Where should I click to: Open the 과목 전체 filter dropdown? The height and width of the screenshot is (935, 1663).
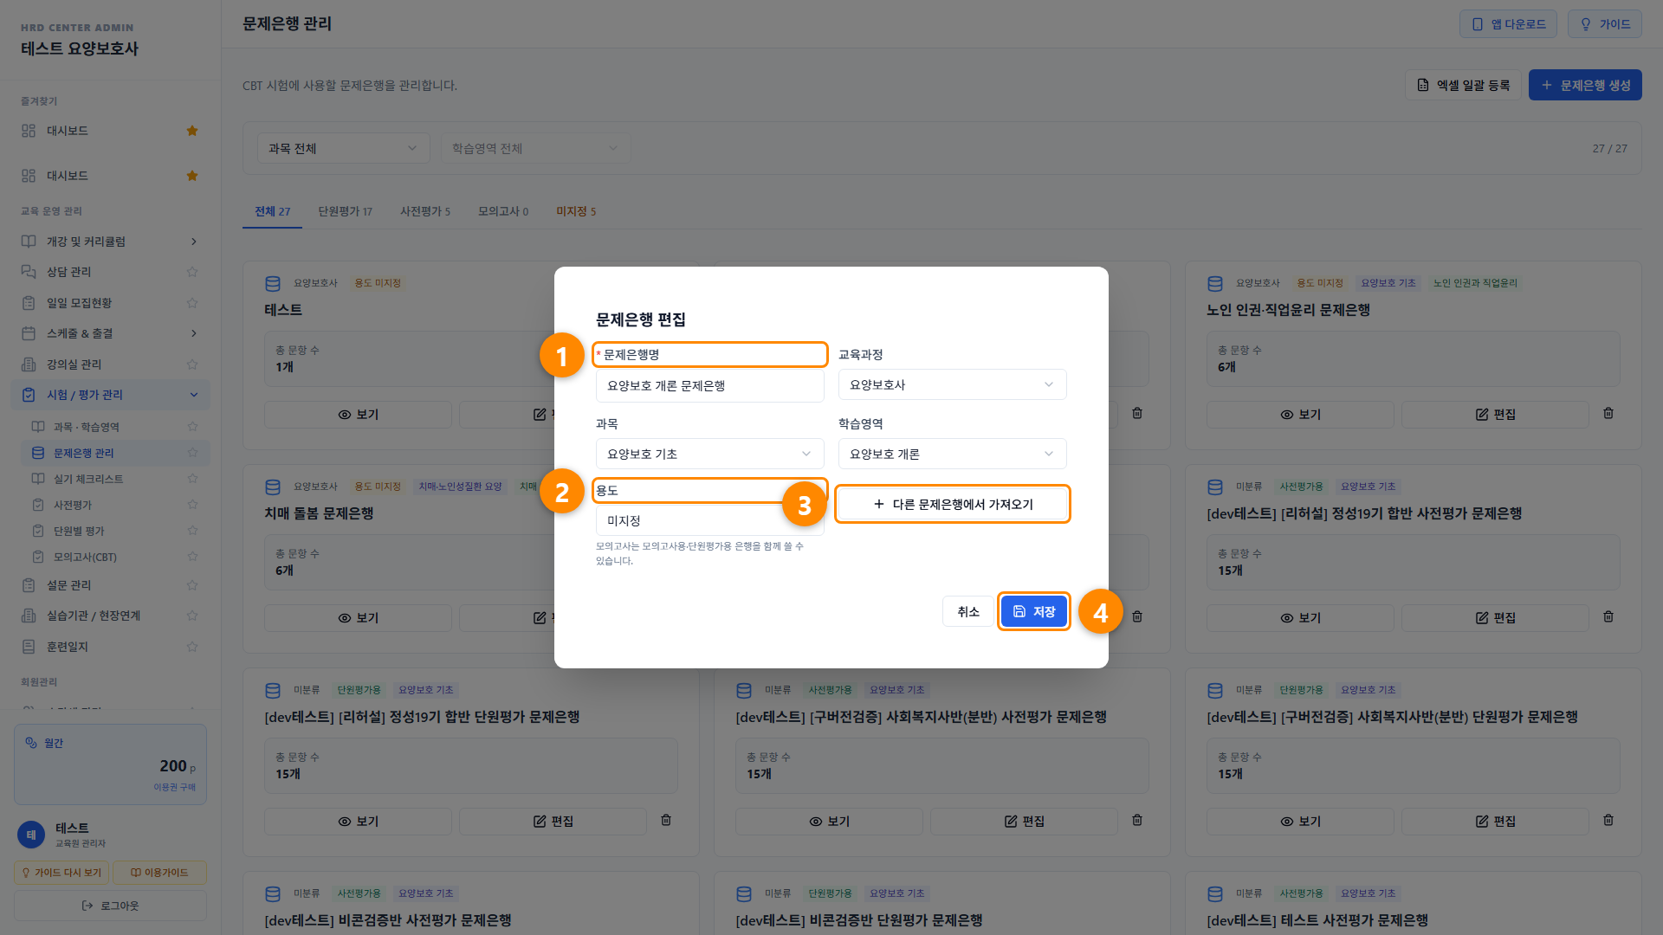click(x=344, y=148)
